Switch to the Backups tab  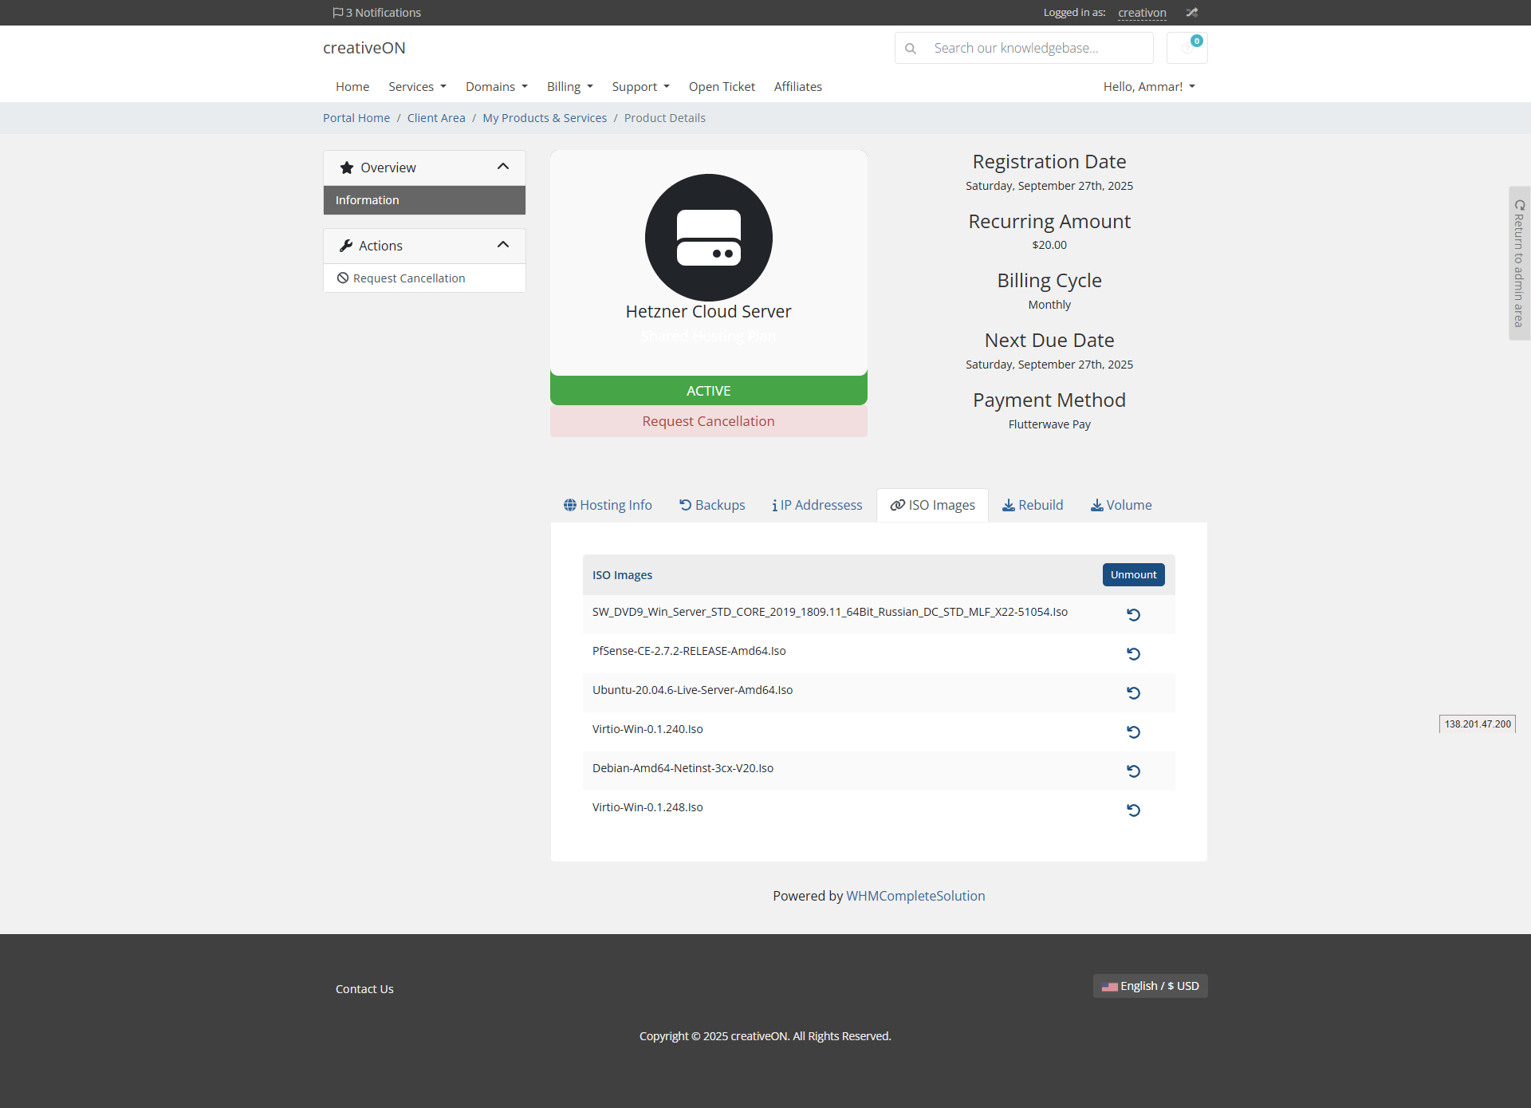712,505
